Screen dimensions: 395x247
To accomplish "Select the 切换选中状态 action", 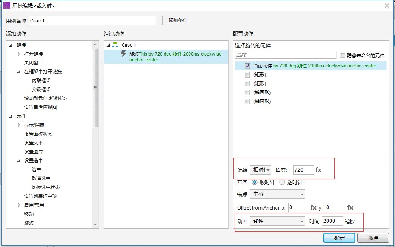I will click(45, 187).
